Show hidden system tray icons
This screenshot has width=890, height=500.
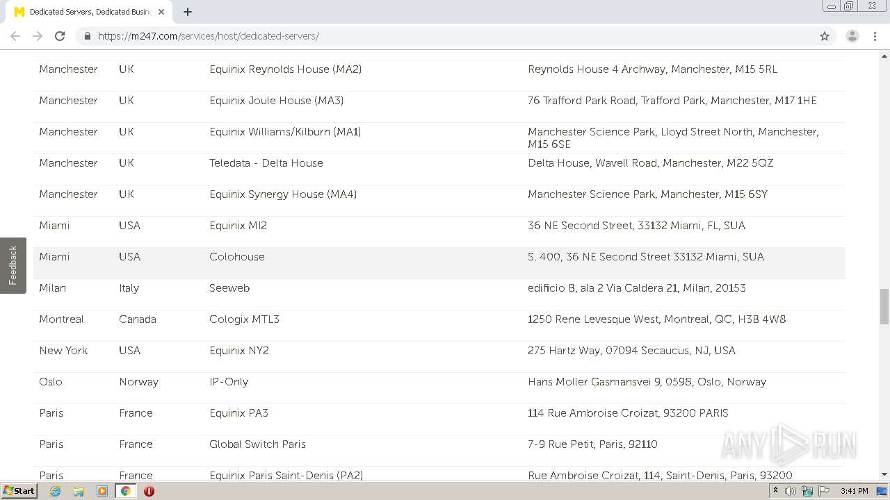[x=775, y=491]
